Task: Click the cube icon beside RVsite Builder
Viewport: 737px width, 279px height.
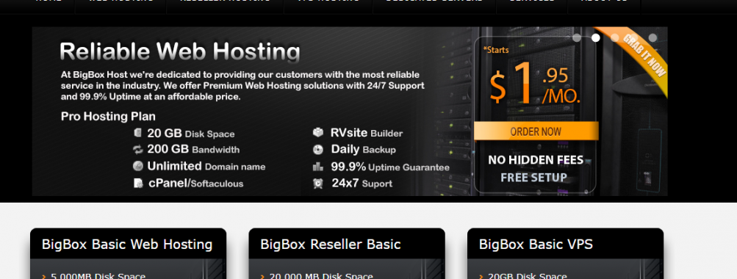Action: coord(318,132)
